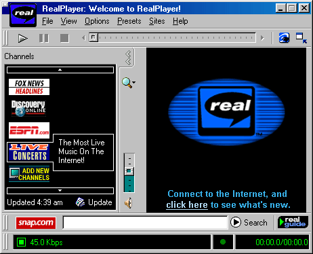Image resolution: width=313 pixels, height=254 pixels.
Task: Click the channels list up arrow bar
Action: click(60, 70)
